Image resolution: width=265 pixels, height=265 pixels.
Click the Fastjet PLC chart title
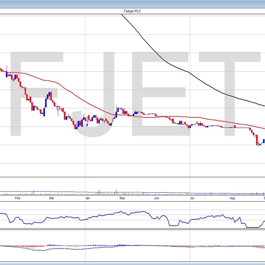[132, 11]
